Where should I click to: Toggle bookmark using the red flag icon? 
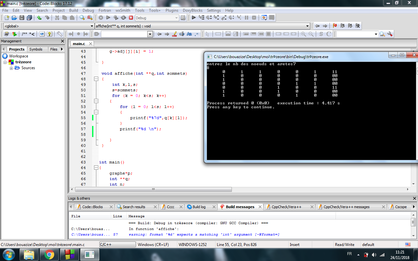(335, 26)
